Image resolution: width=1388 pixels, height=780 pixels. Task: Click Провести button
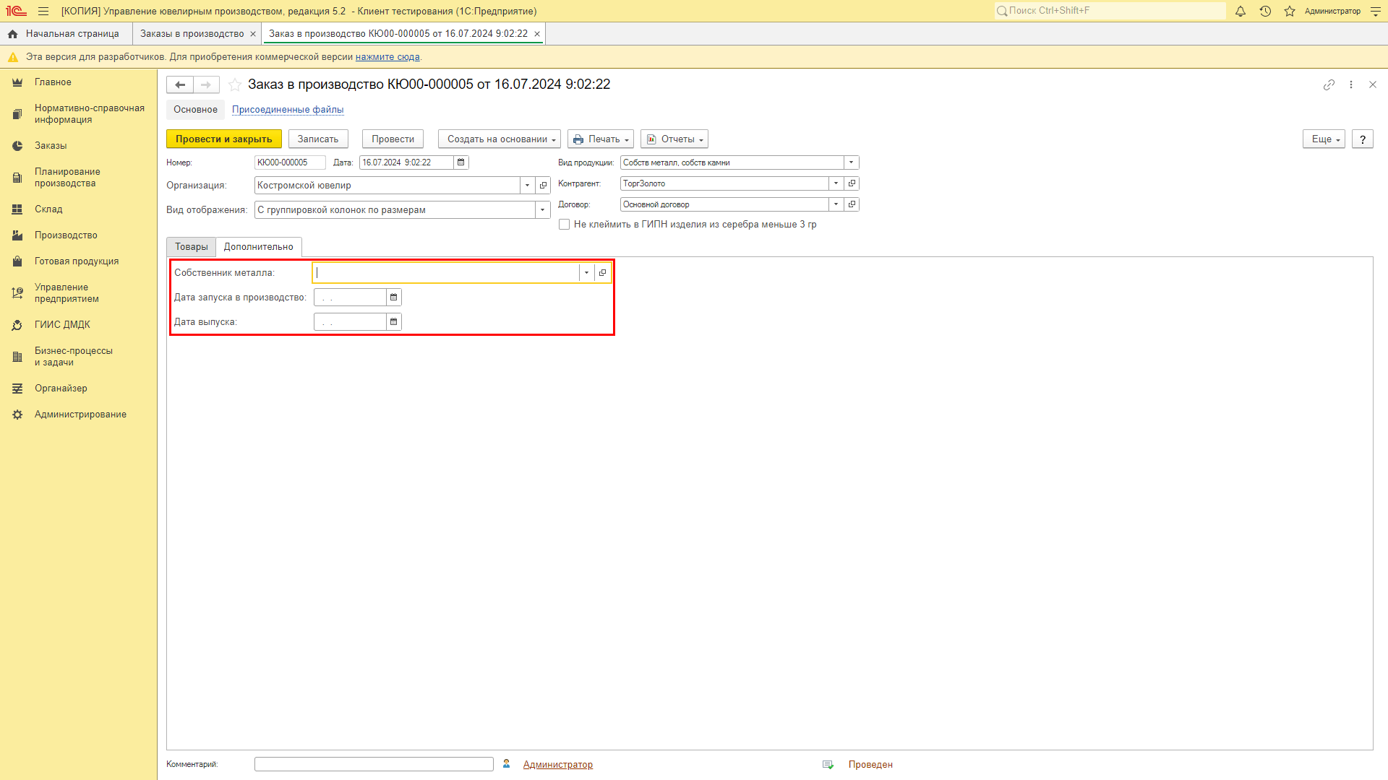[x=393, y=139]
